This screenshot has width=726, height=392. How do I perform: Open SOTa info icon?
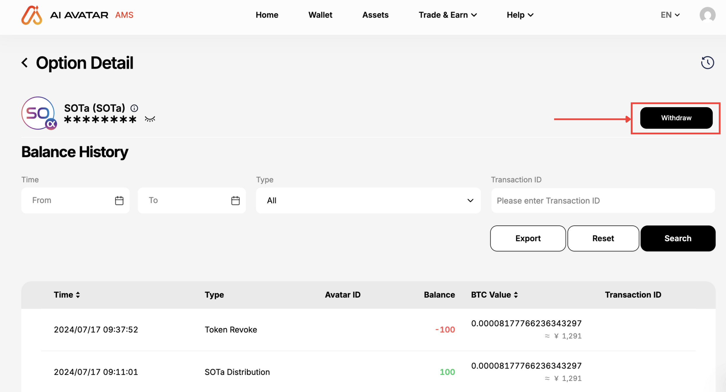pyautogui.click(x=134, y=108)
